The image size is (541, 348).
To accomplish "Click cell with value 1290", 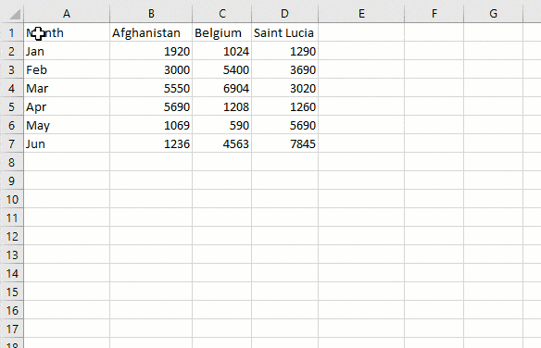I will tap(284, 51).
